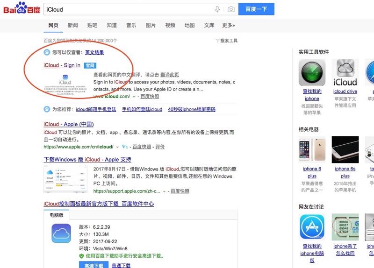This screenshot has height=268, width=374.
Task: Switch to the 地图 tab
Action: point(190,25)
